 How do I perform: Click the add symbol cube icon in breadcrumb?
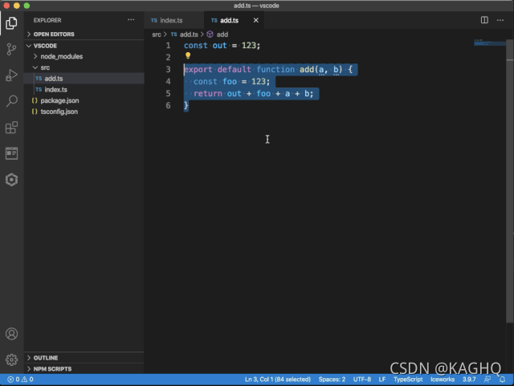(x=210, y=35)
